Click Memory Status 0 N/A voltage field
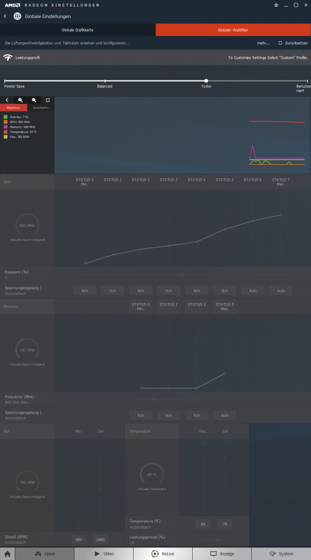 tap(141, 416)
